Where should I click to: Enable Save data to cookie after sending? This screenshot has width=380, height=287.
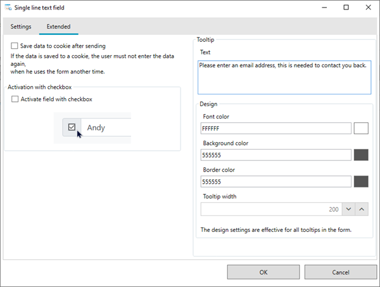(15, 46)
